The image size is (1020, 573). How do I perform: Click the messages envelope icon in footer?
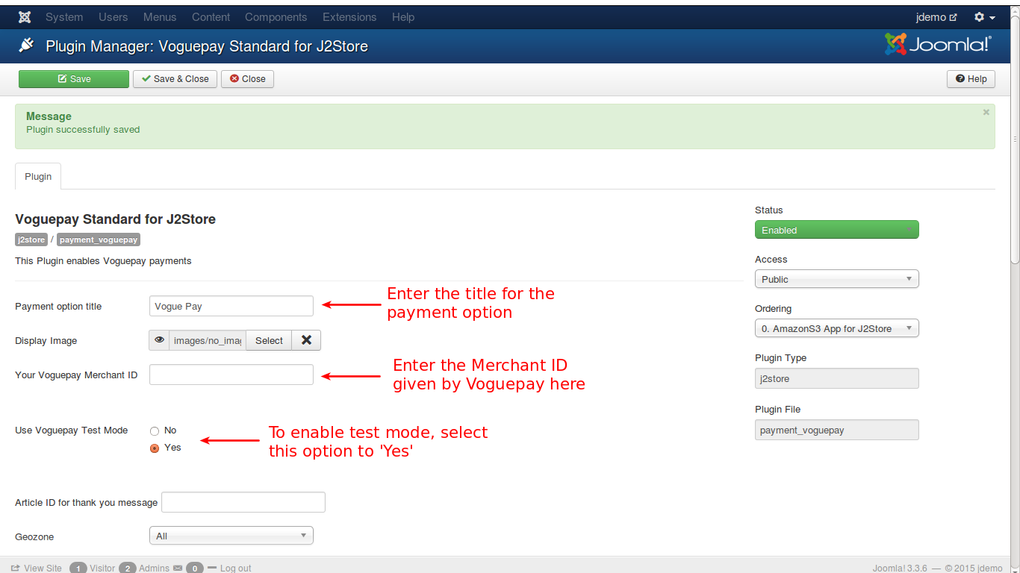pos(178,568)
